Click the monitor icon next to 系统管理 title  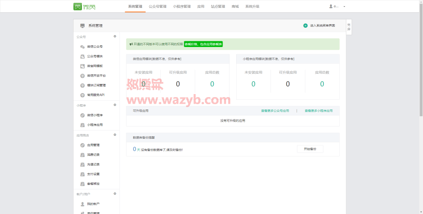pos(82,26)
